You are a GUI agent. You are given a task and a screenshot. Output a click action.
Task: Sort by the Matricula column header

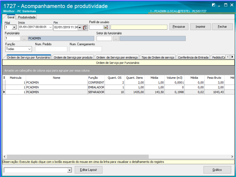16,78
